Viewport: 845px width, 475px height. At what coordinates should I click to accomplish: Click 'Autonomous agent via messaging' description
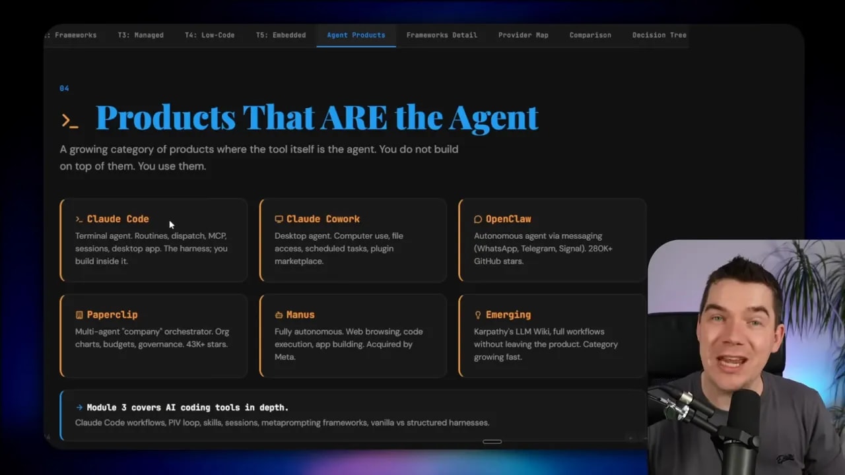(543, 248)
